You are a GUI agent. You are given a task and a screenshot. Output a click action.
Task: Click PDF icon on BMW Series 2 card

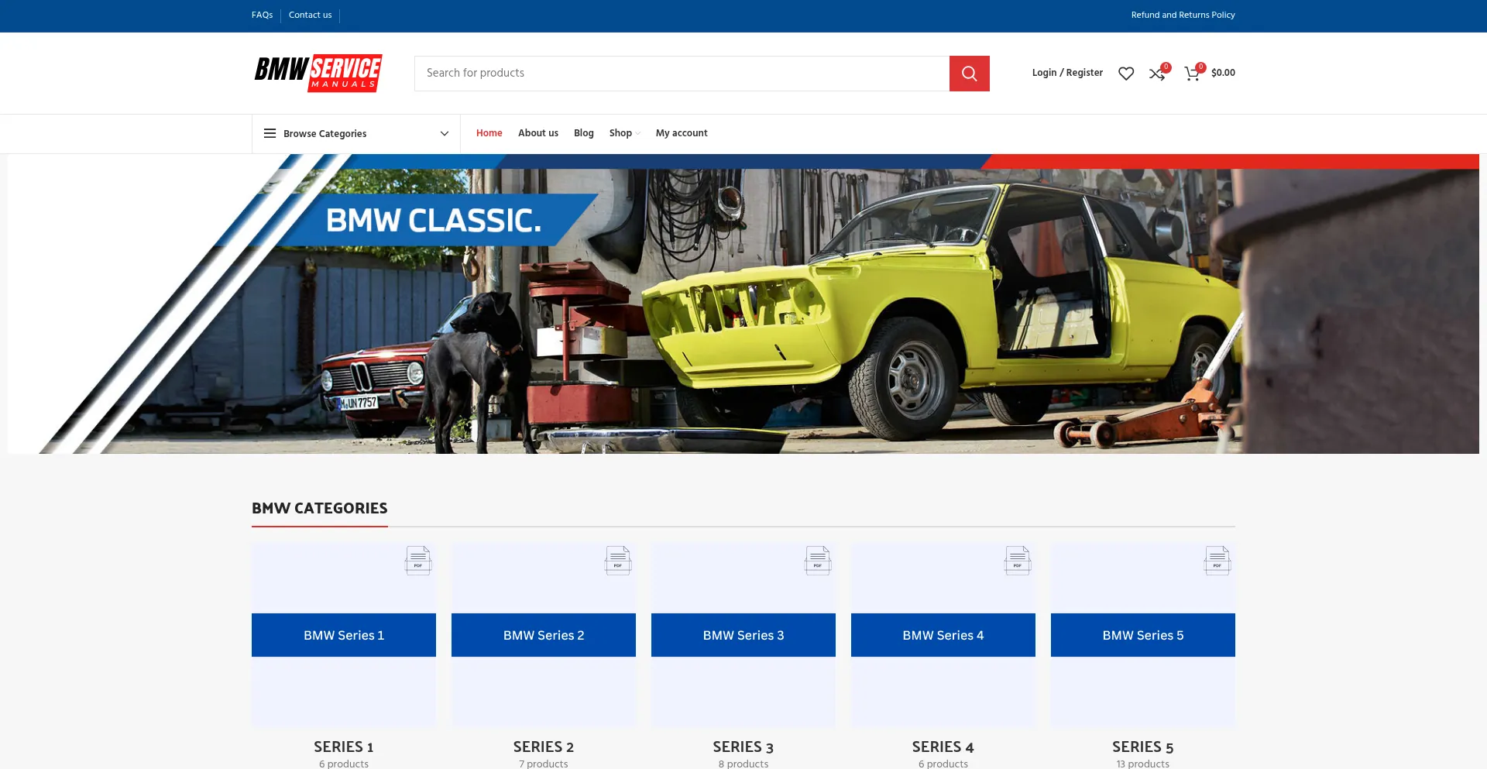pyautogui.click(x=618, y=560)
